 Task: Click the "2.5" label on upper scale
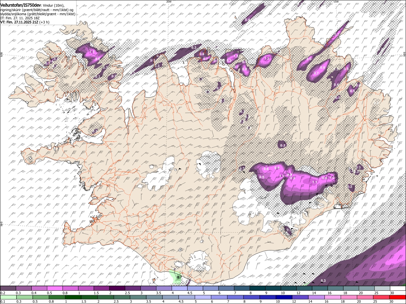127,293
